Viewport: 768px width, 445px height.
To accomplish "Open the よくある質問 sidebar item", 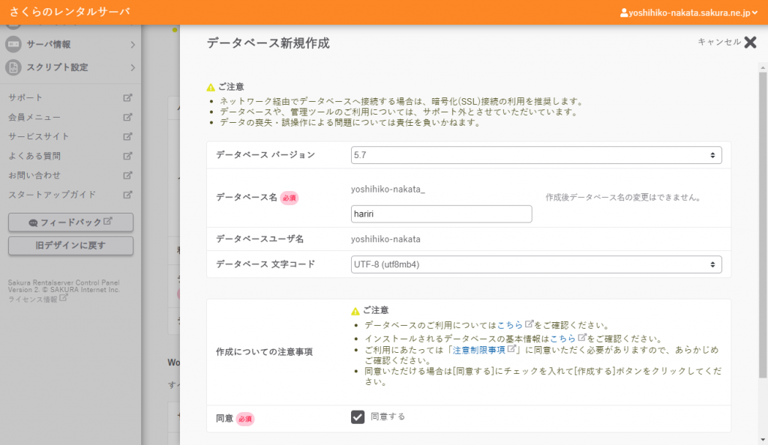I will pyautogui.click(x=70, y=156).
